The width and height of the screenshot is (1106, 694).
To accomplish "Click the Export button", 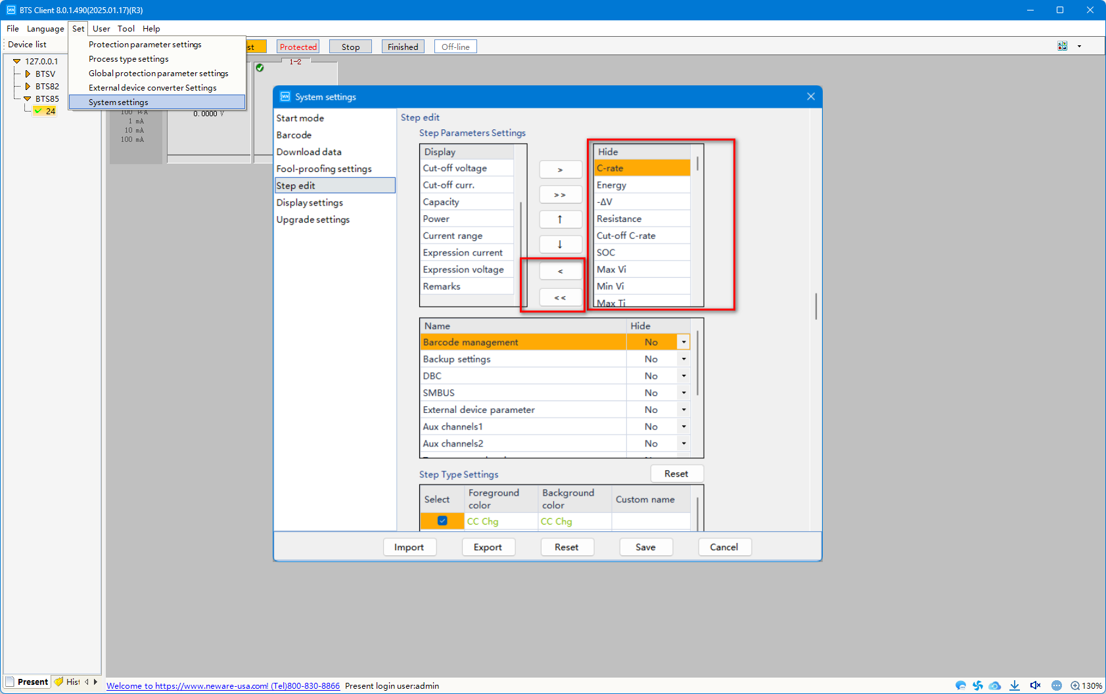I will (488, 547).
